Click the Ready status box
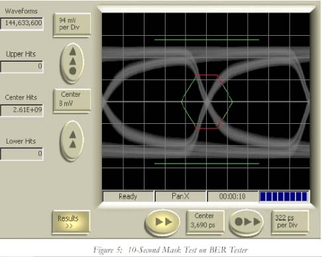Screen dimensions: 322x257 [x=128, y=196]
